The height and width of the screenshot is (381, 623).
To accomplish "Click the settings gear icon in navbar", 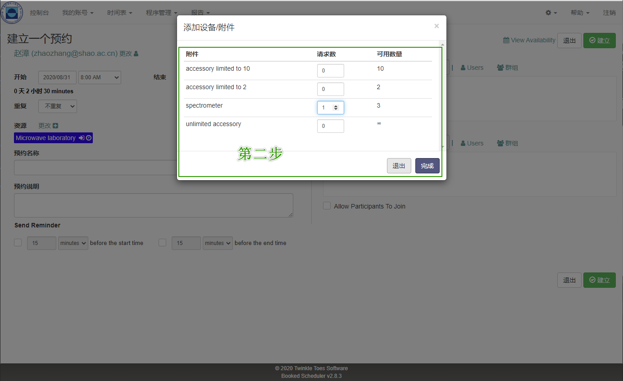I will [x=548, y=13].
